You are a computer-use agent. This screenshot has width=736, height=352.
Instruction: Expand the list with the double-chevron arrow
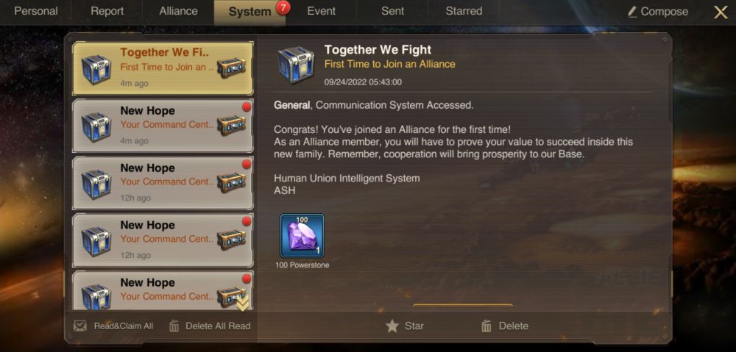(242, 304)
